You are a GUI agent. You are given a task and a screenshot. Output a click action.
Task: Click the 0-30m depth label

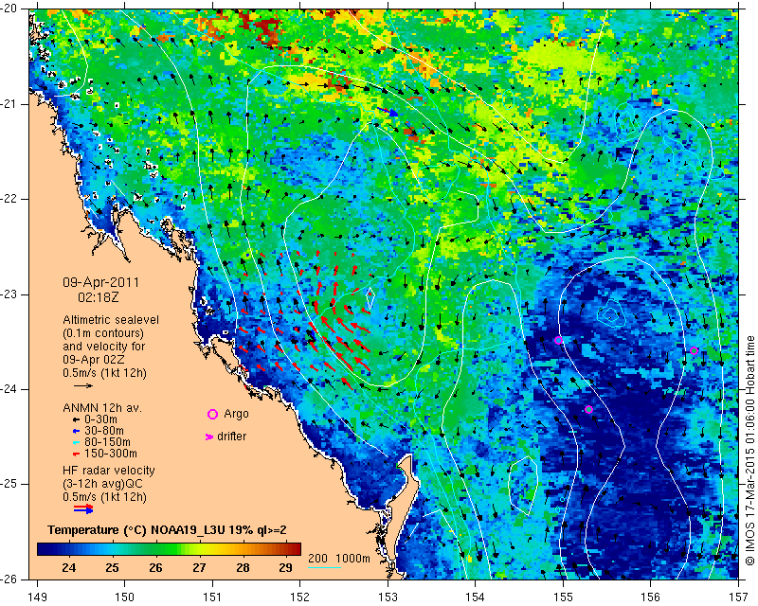click(100, 419)
